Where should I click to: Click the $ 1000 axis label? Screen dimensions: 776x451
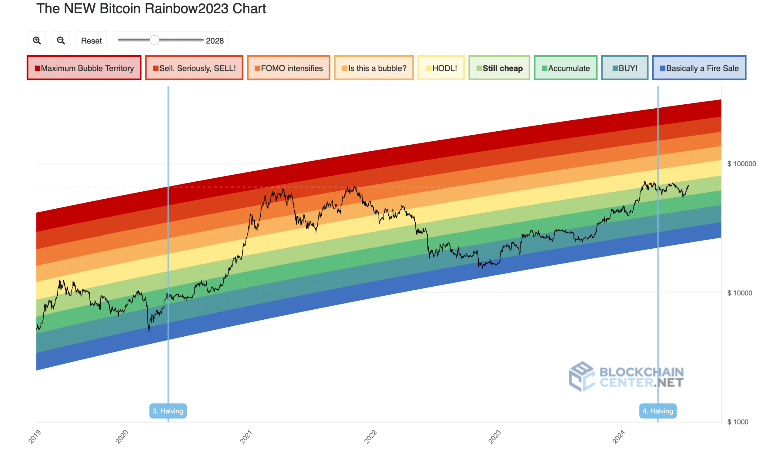tap(738, 422)
